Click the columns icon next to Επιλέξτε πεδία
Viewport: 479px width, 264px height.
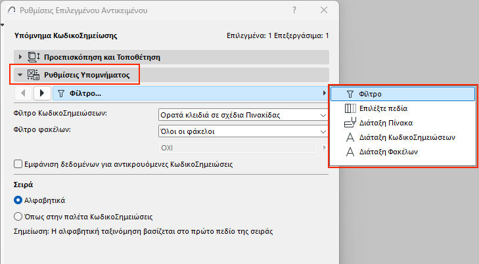pyautogui.click(x=350, y=108)
